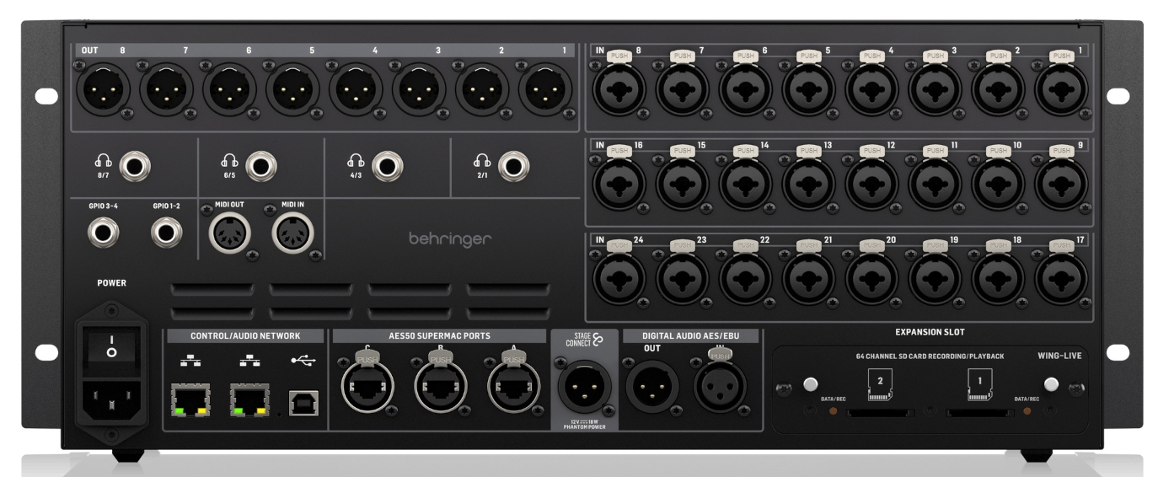Click the AES/EBU OUT connector
The width and height of the screenshot is (1158, 477).
[652, 389]
